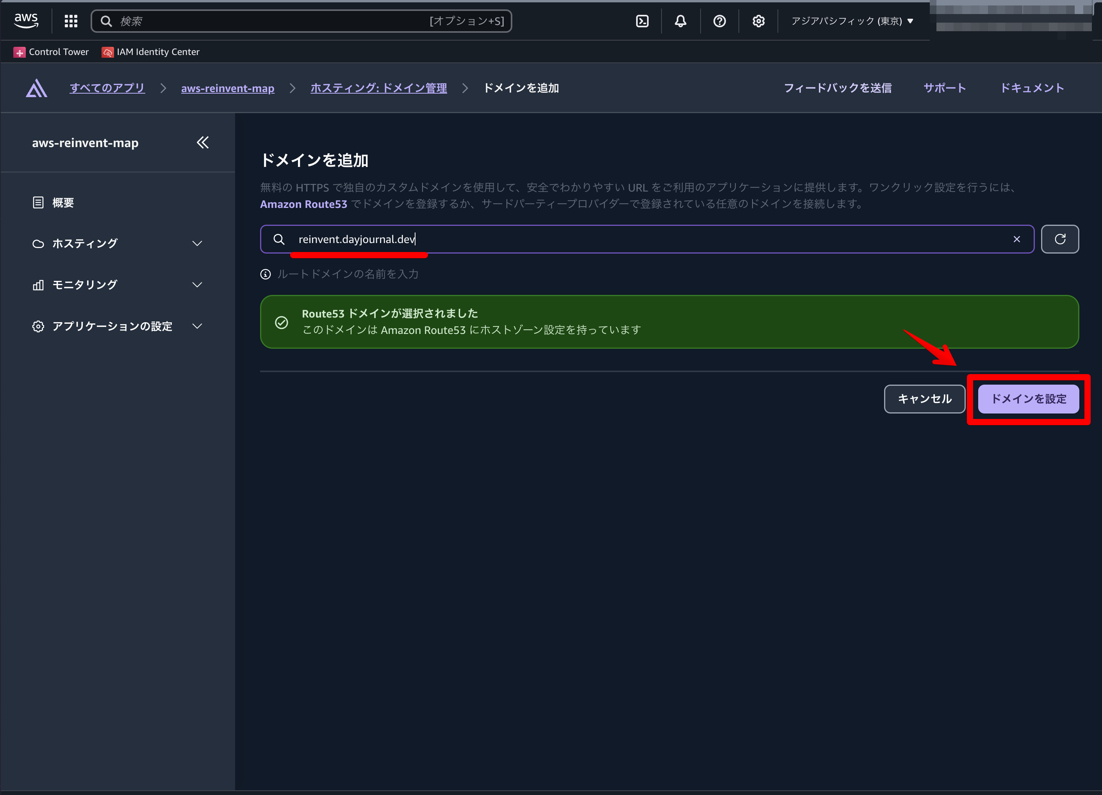Screen dimensions: 1102x795
Task: Follow the Amazon Route53 link
Action: click(x=303, y=204)
